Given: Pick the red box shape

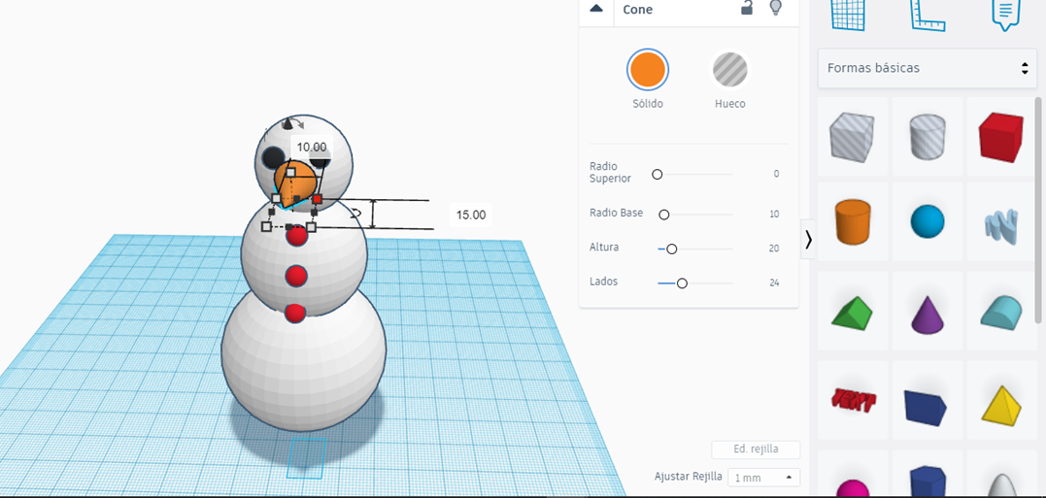Looking at the screenshot, I should pyautogui.click(x=1001, y=137).
